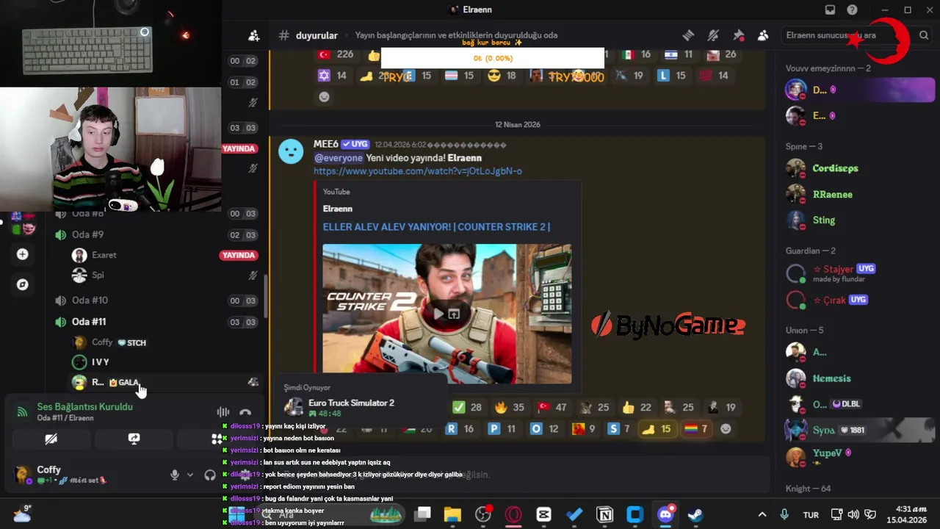Click the magnifier in server search box
This screenshot has height=529, width=940.
[x=924, y=35]
